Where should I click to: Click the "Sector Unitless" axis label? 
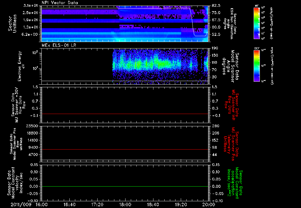click(x=12, y=24)
